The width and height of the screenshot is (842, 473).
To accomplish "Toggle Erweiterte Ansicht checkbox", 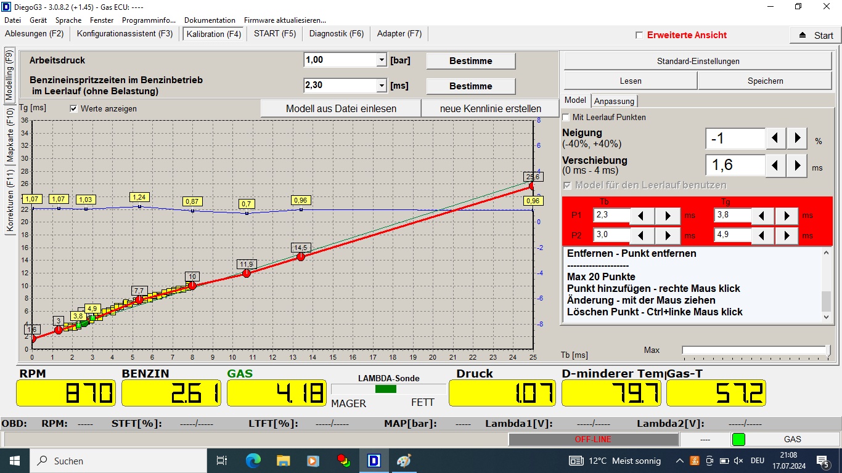I will (x=639, y=35).
